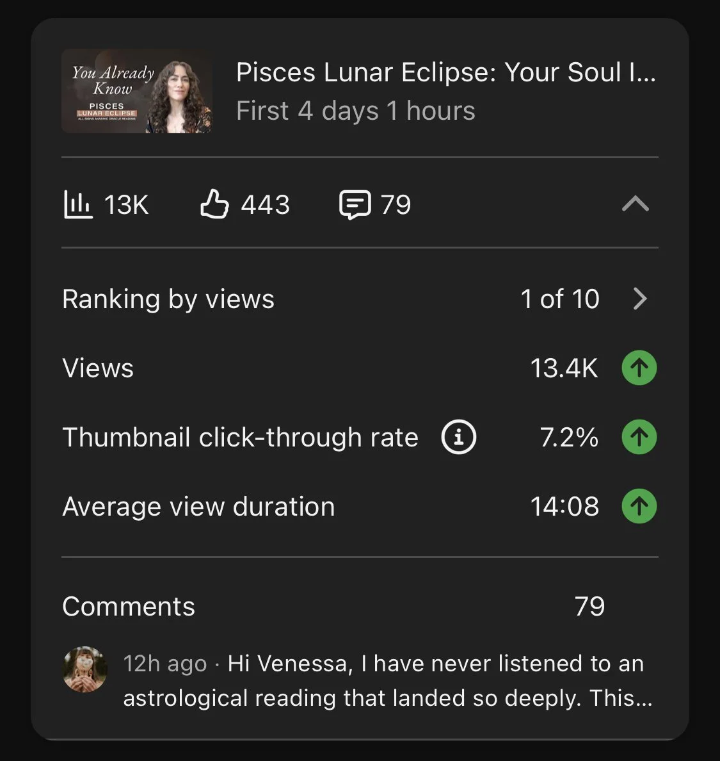
Task: Open the Pisces Lunar Eclipse video thumbnail
Action: point(137,91)
